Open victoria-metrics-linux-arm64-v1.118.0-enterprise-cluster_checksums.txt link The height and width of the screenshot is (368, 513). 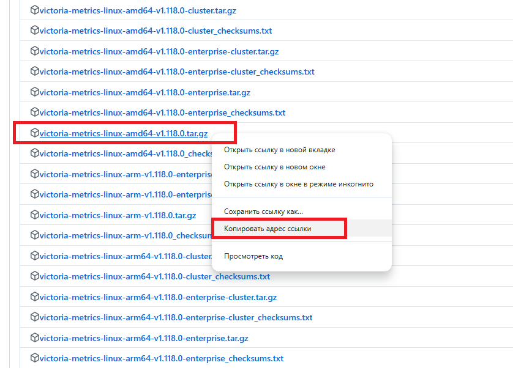tap(176, 318)
